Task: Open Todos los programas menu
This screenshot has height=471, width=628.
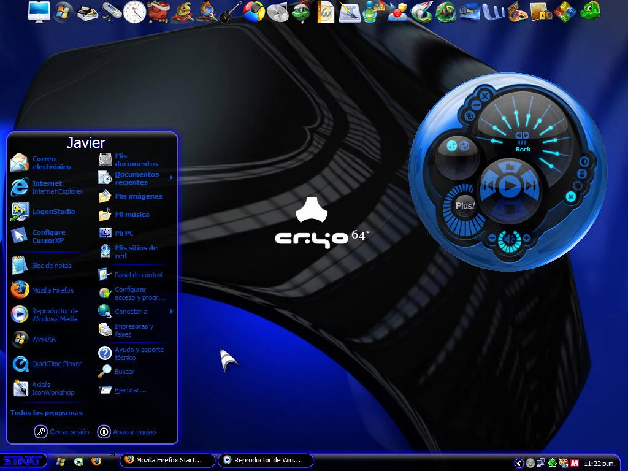Action: (47, 413)
